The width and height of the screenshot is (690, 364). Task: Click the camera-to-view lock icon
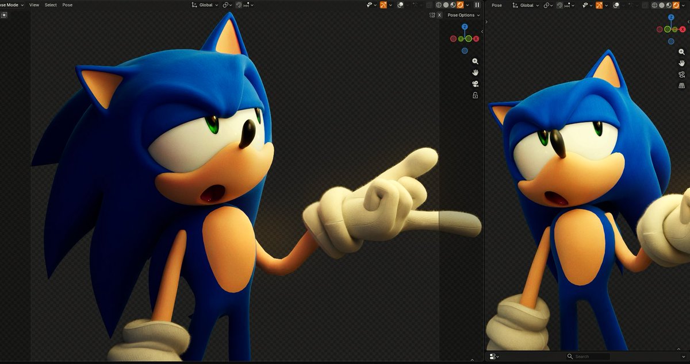pos(476,95)
